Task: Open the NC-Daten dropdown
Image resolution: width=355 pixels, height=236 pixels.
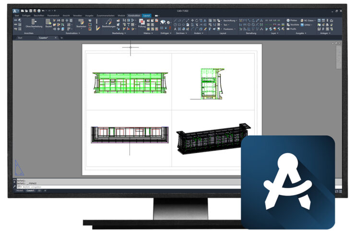Action: pos(309,20)
